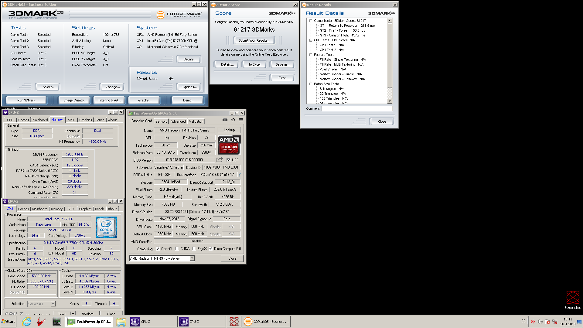Click the Show Desktop icon in tray

point(579,322)
